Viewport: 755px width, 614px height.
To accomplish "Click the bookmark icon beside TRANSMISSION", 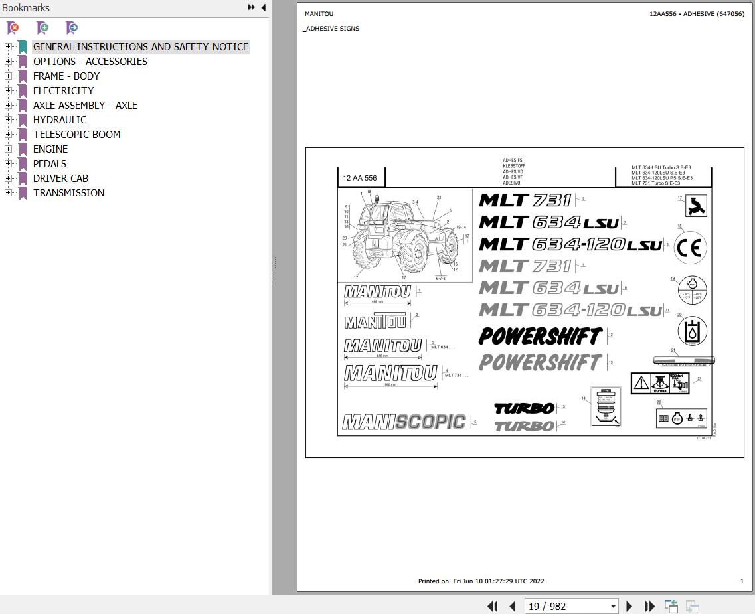I will pyautogui.click(x=22, y=193).
